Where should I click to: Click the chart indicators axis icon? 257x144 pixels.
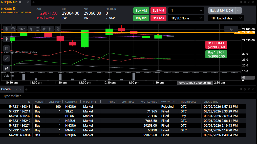tap(51, 29)
